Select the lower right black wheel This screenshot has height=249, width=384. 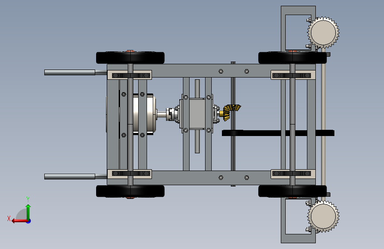(292, 191)
